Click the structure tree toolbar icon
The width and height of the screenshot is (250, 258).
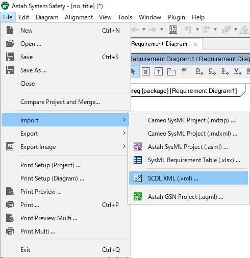pyautogui.click(x=173, y=30)
